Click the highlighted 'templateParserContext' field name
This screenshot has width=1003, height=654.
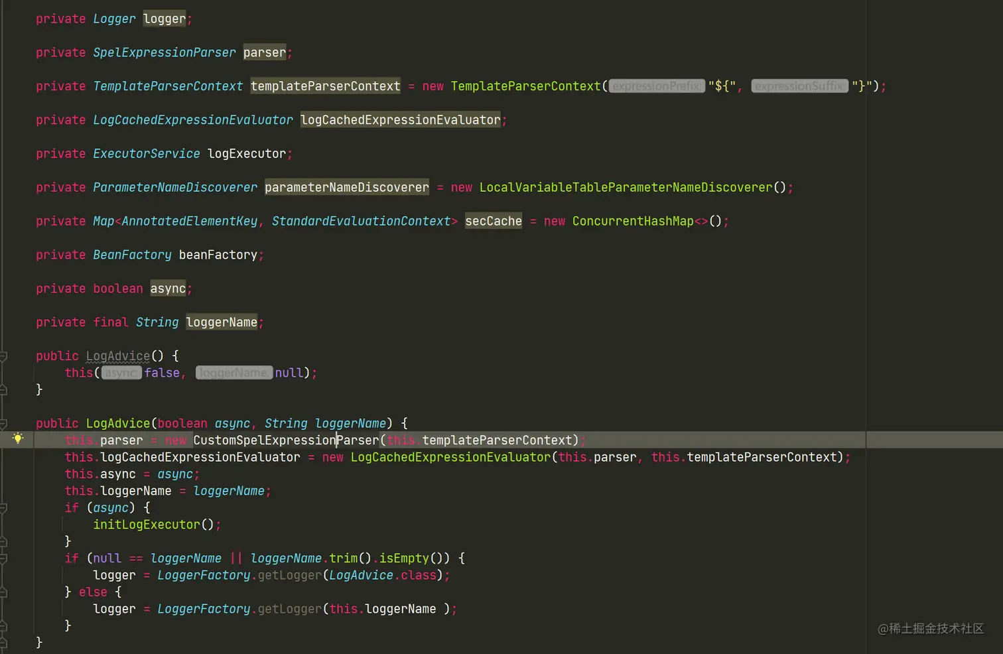pyautogui.click(x=326, y=86)
